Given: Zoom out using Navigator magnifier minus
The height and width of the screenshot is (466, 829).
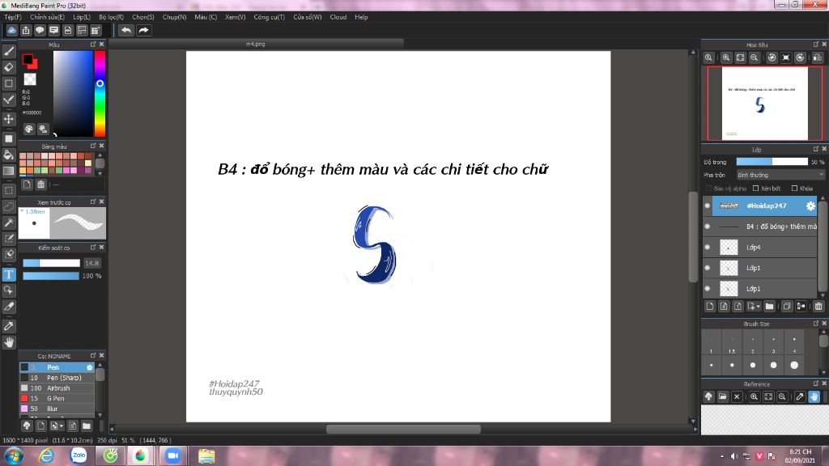Looking at the screenshot, I should pos(755,57).
